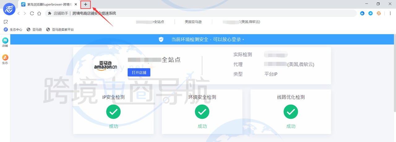Restore down the browser window
Image resolution: width=396 pixels, height=142 pixels.
tap(378, 4)
